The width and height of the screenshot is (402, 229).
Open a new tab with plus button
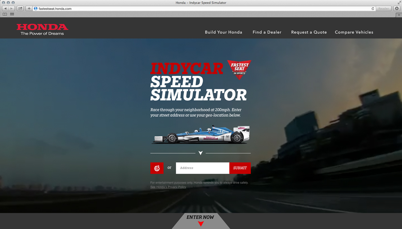click(399, 15)
